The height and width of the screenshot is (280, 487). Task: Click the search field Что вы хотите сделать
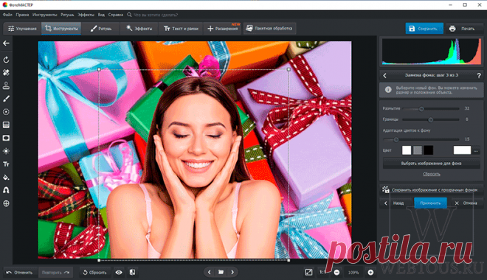point(156,15)
